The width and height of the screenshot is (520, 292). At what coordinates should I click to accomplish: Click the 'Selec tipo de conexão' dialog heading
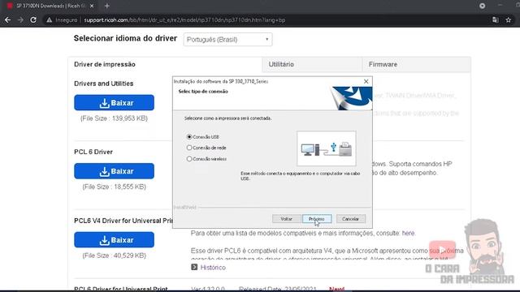(x=203, y=92)
